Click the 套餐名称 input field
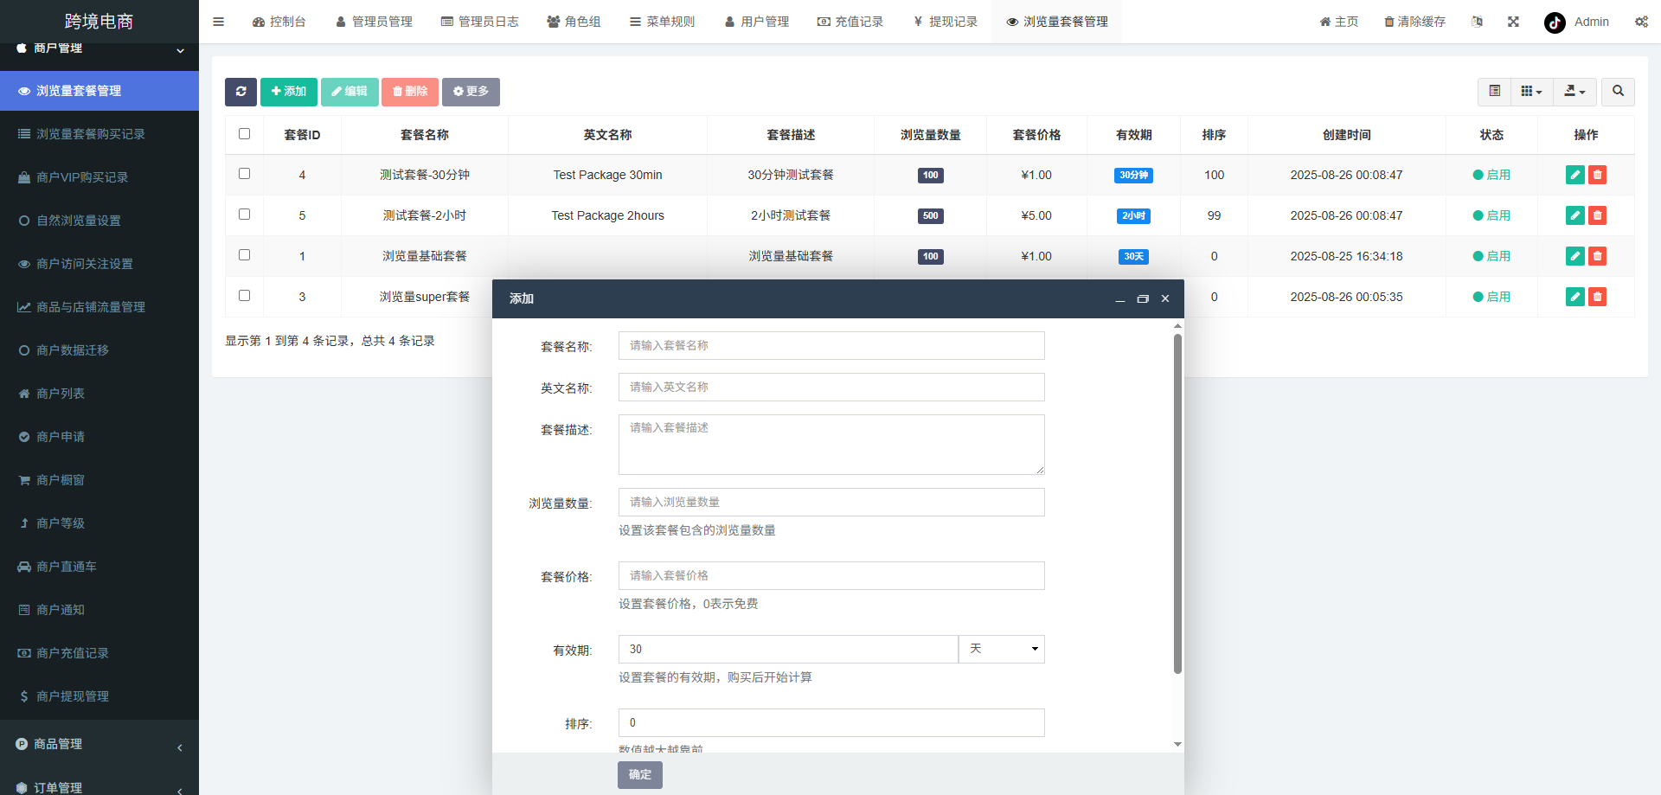1661x795 pixels. (x=830, y=345)
